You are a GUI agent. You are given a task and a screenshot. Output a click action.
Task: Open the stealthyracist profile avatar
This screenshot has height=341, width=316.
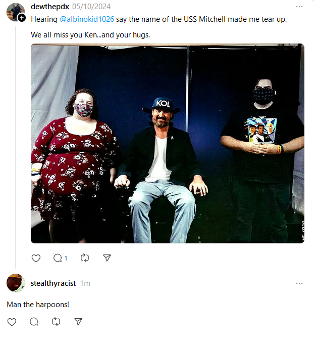click(16, 283)
